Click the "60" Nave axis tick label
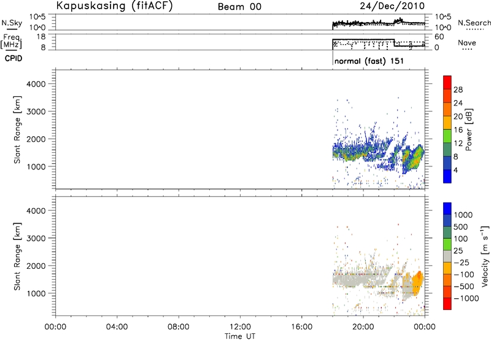491x340 pixels. click(x=439, y=37)
